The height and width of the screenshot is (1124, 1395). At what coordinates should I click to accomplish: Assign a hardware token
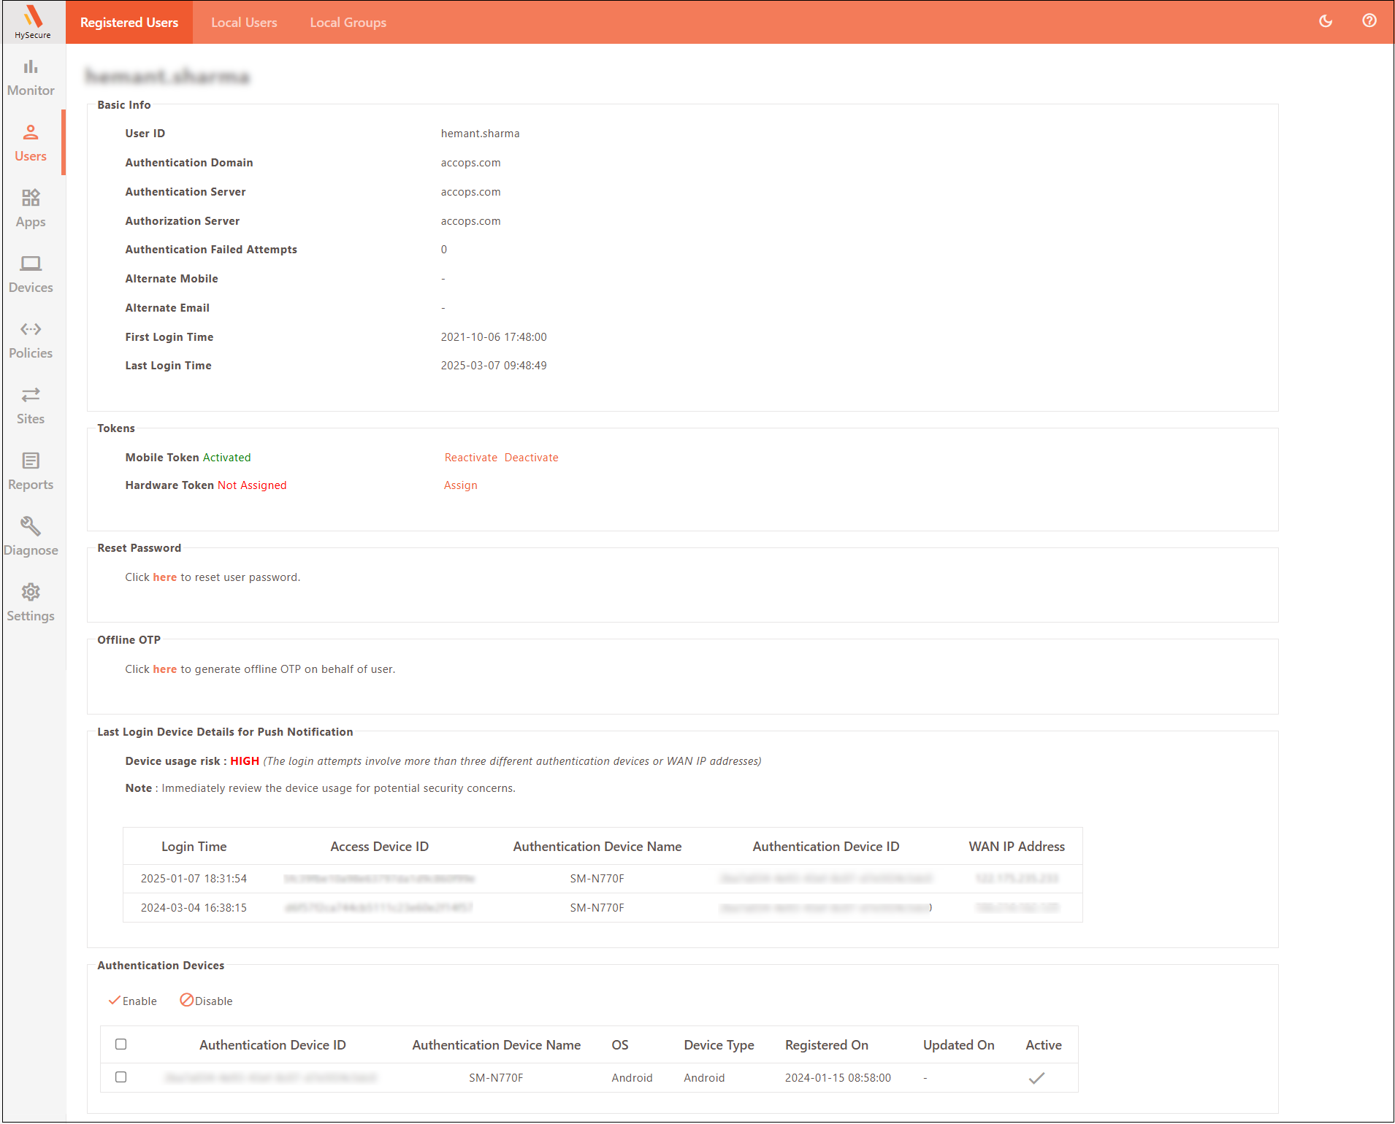click(460, 485)
